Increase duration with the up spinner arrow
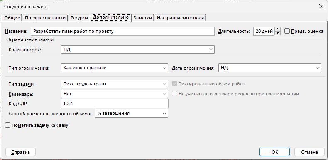 (277, 29)
